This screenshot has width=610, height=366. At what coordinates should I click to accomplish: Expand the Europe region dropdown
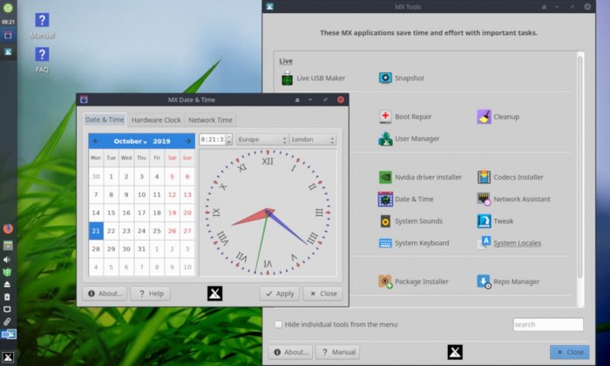coord(261,139)
